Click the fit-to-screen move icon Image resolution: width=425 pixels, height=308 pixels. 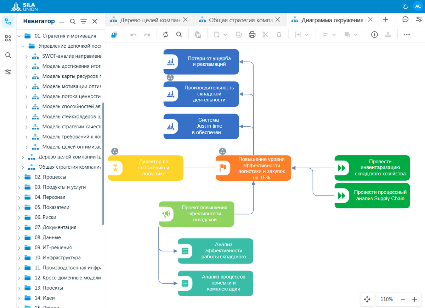[x=367, y=299]
